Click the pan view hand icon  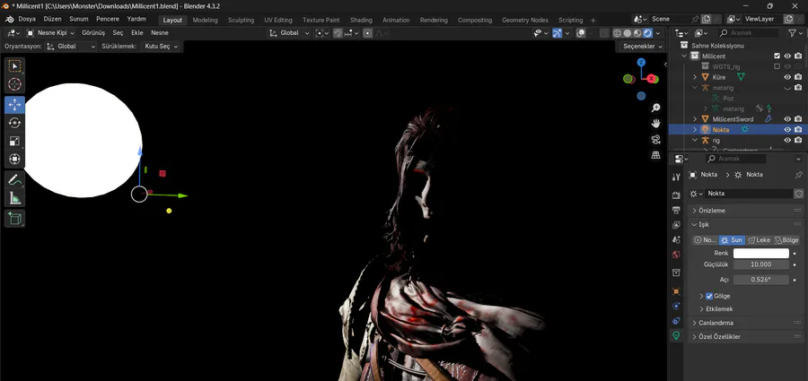tap(655, 124)
